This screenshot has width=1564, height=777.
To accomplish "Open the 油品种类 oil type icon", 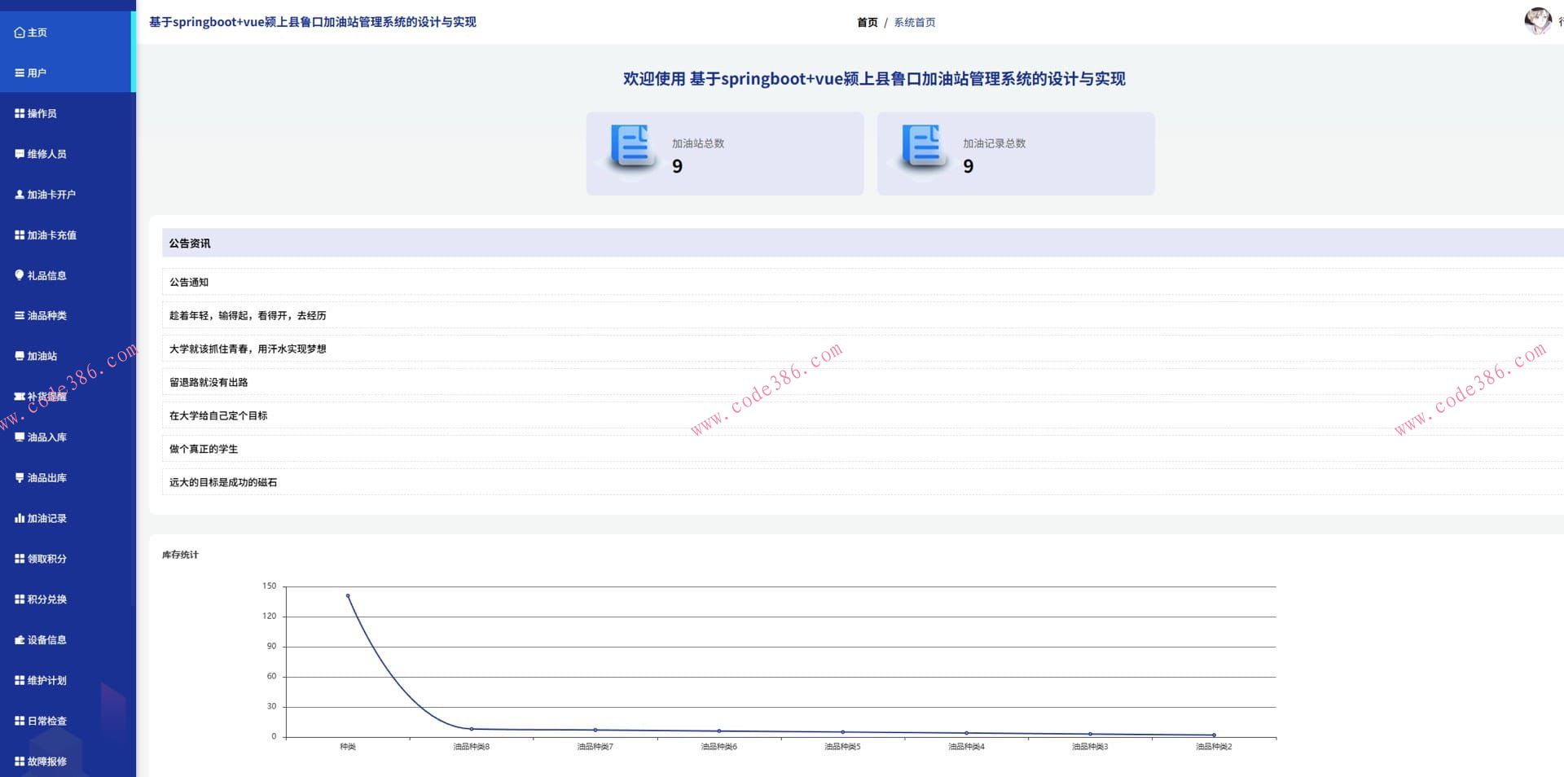I will [x=20, y=315].
